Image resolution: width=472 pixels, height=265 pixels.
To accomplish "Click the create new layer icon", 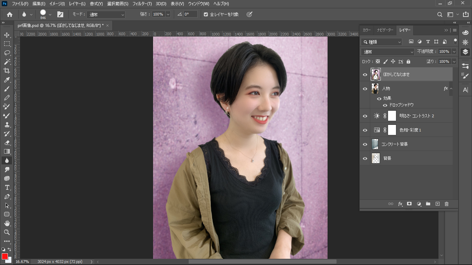I will (x=437, y=204).
